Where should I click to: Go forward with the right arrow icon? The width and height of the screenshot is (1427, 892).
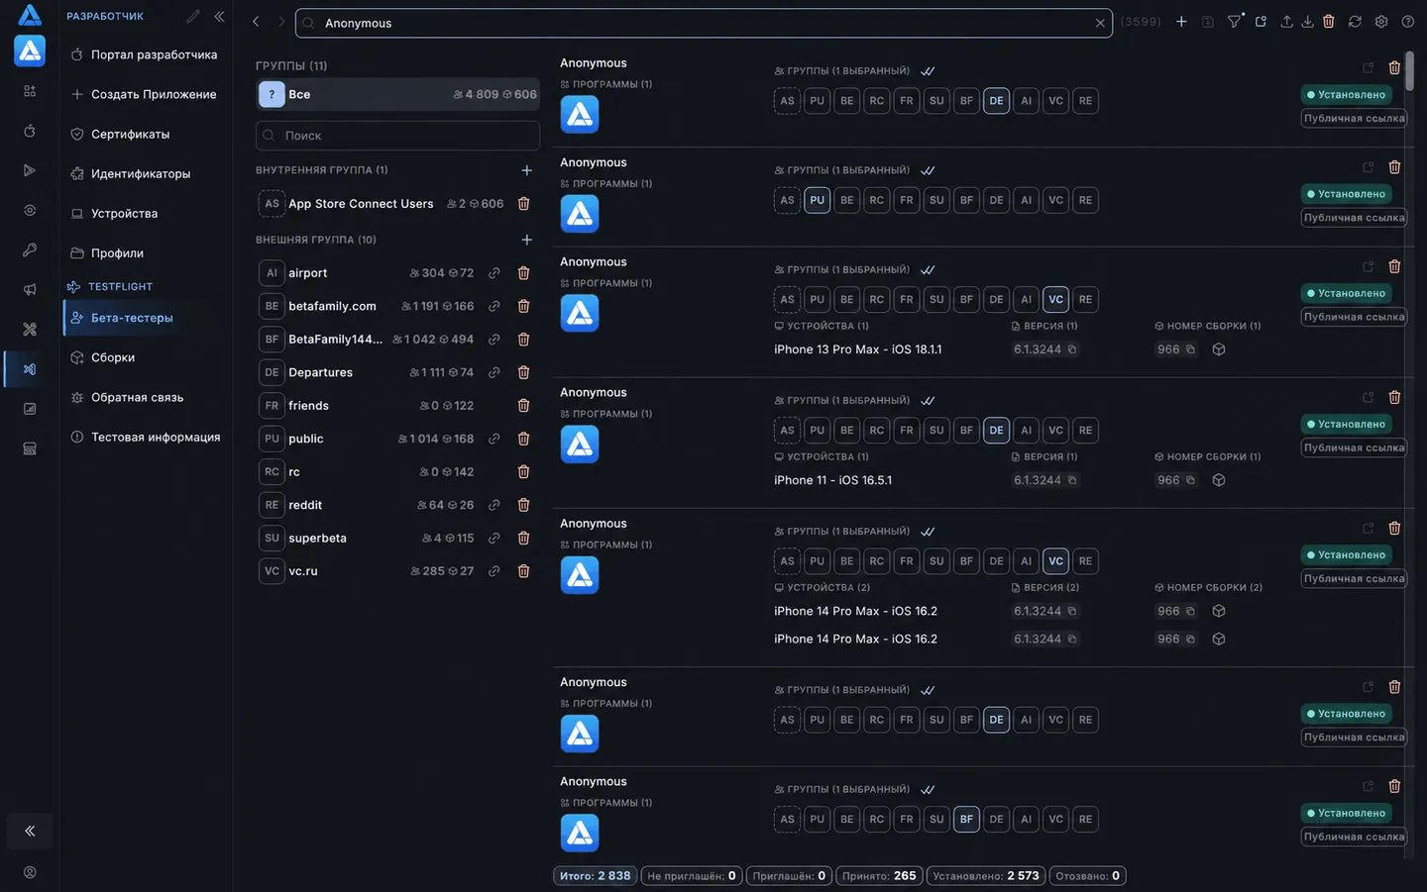(281, 22)
